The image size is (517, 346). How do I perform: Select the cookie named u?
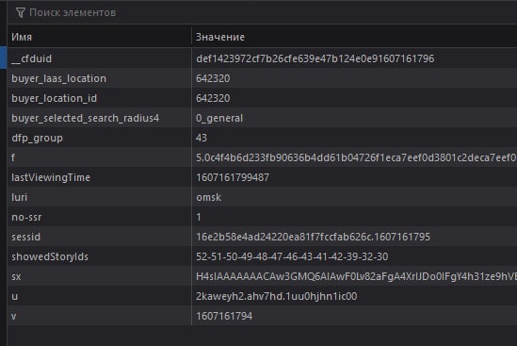pos(15,296)
